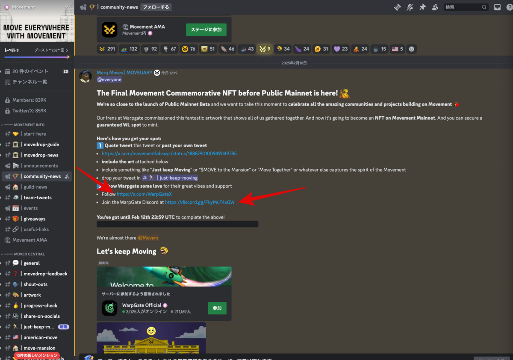The width and height of the screenshot is (513, 360).
Task: Toggle the reaction with count 132
Action: click(x=129, y=49)
